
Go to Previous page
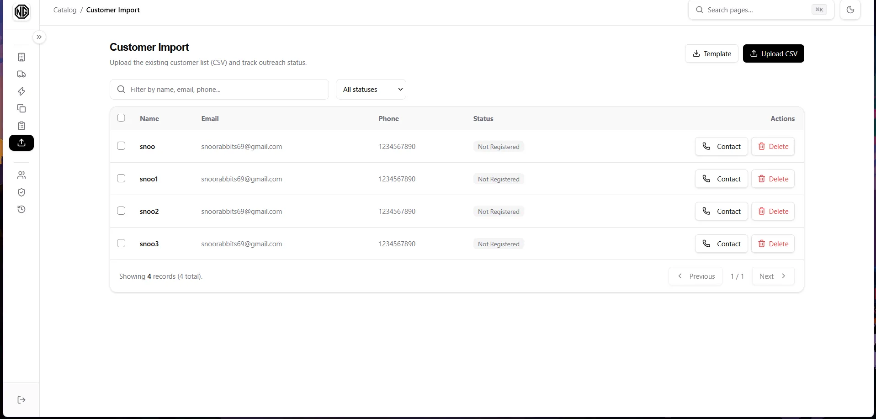695,276
